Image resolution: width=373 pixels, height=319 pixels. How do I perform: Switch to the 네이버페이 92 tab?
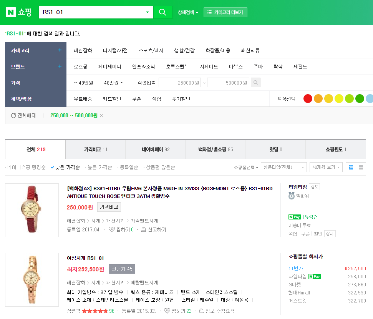coord(156,149)
